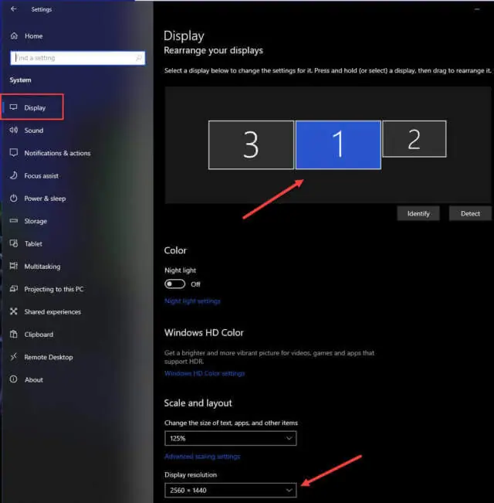The image size is (494, 503).
Task: Open Sound settings label
Action: pyautogui.click(x=34, y=131)
